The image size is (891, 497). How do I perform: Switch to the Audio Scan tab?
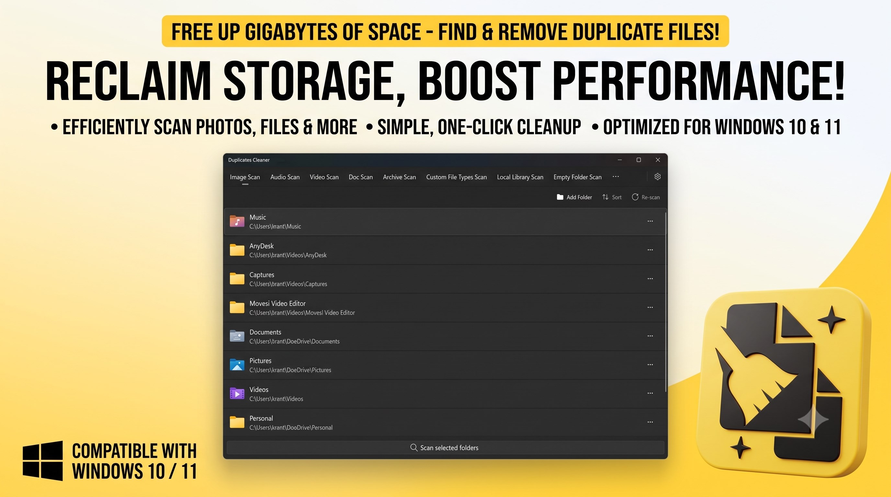pos(285,177)
